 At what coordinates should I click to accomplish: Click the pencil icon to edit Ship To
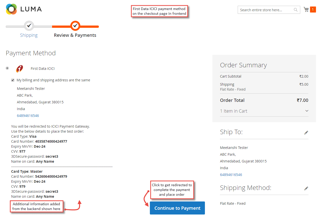pyautogui.click(x=306, y=132)
